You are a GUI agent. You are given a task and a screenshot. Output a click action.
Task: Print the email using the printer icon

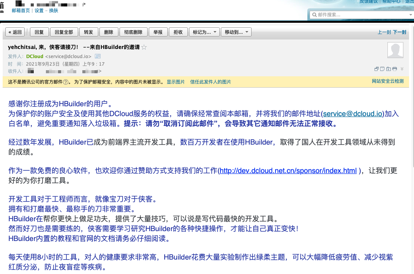[x=395, y=68]
